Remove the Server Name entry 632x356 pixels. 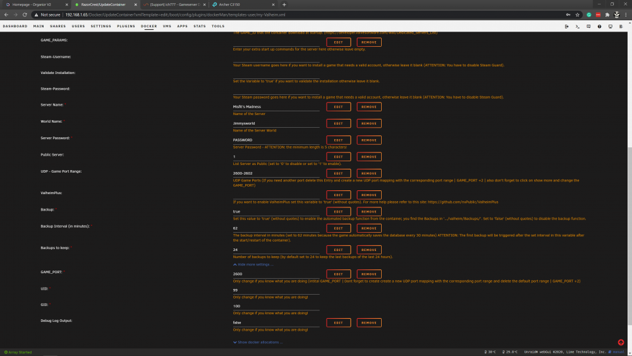click(369, 107)
